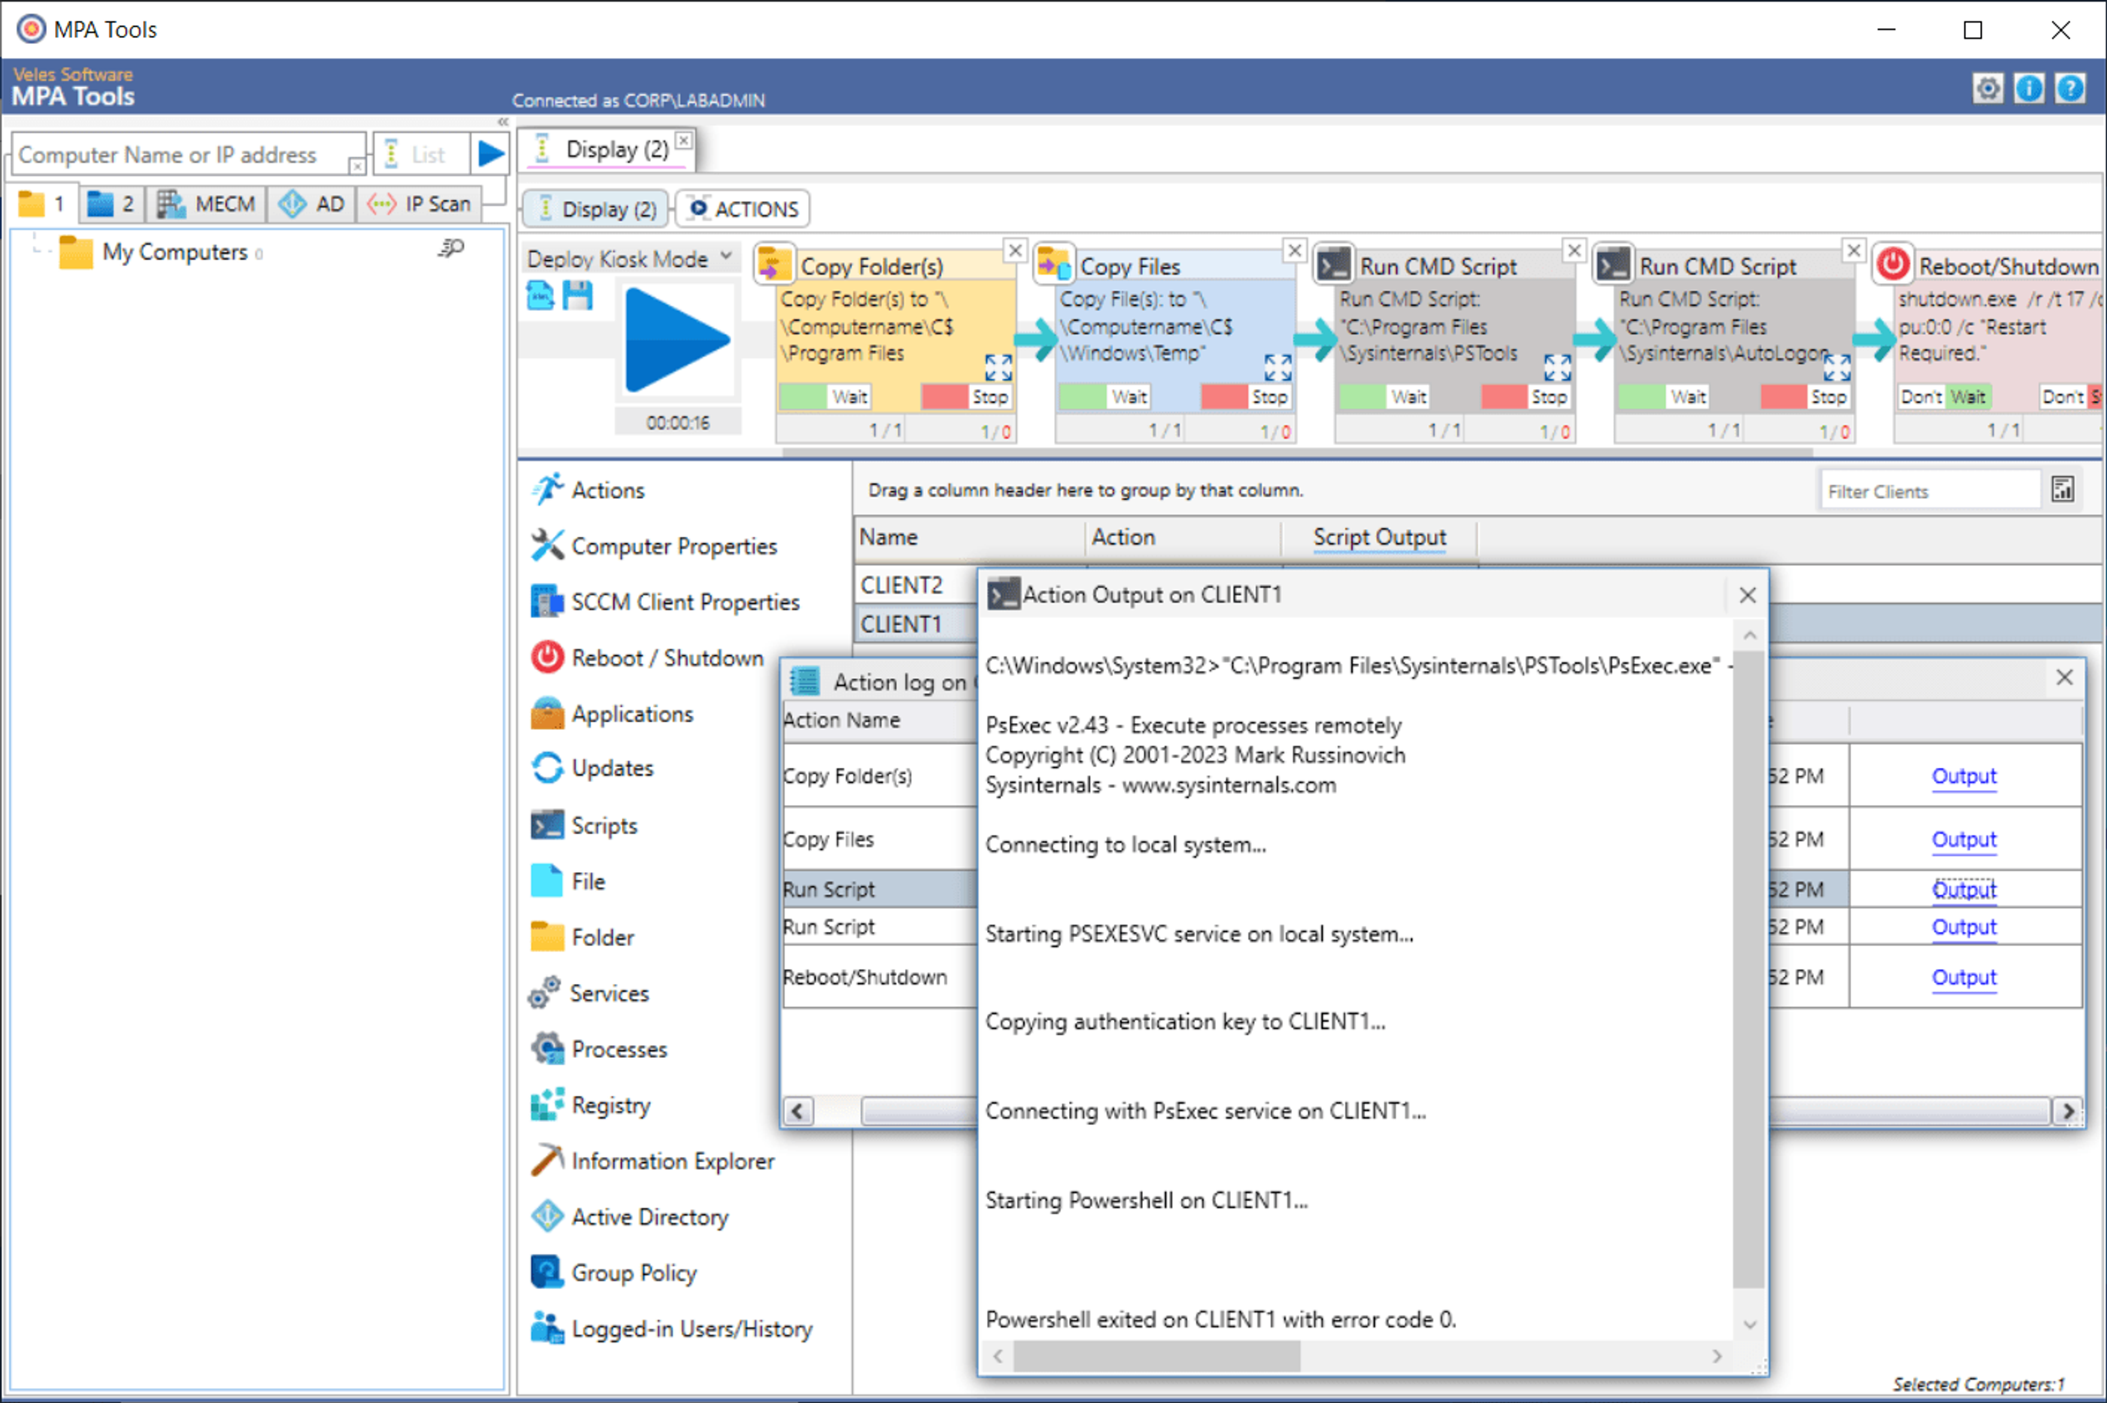Open Information Explorer in sidebar
The width and height of the screenshot is (2107, 1403).
654,1160
